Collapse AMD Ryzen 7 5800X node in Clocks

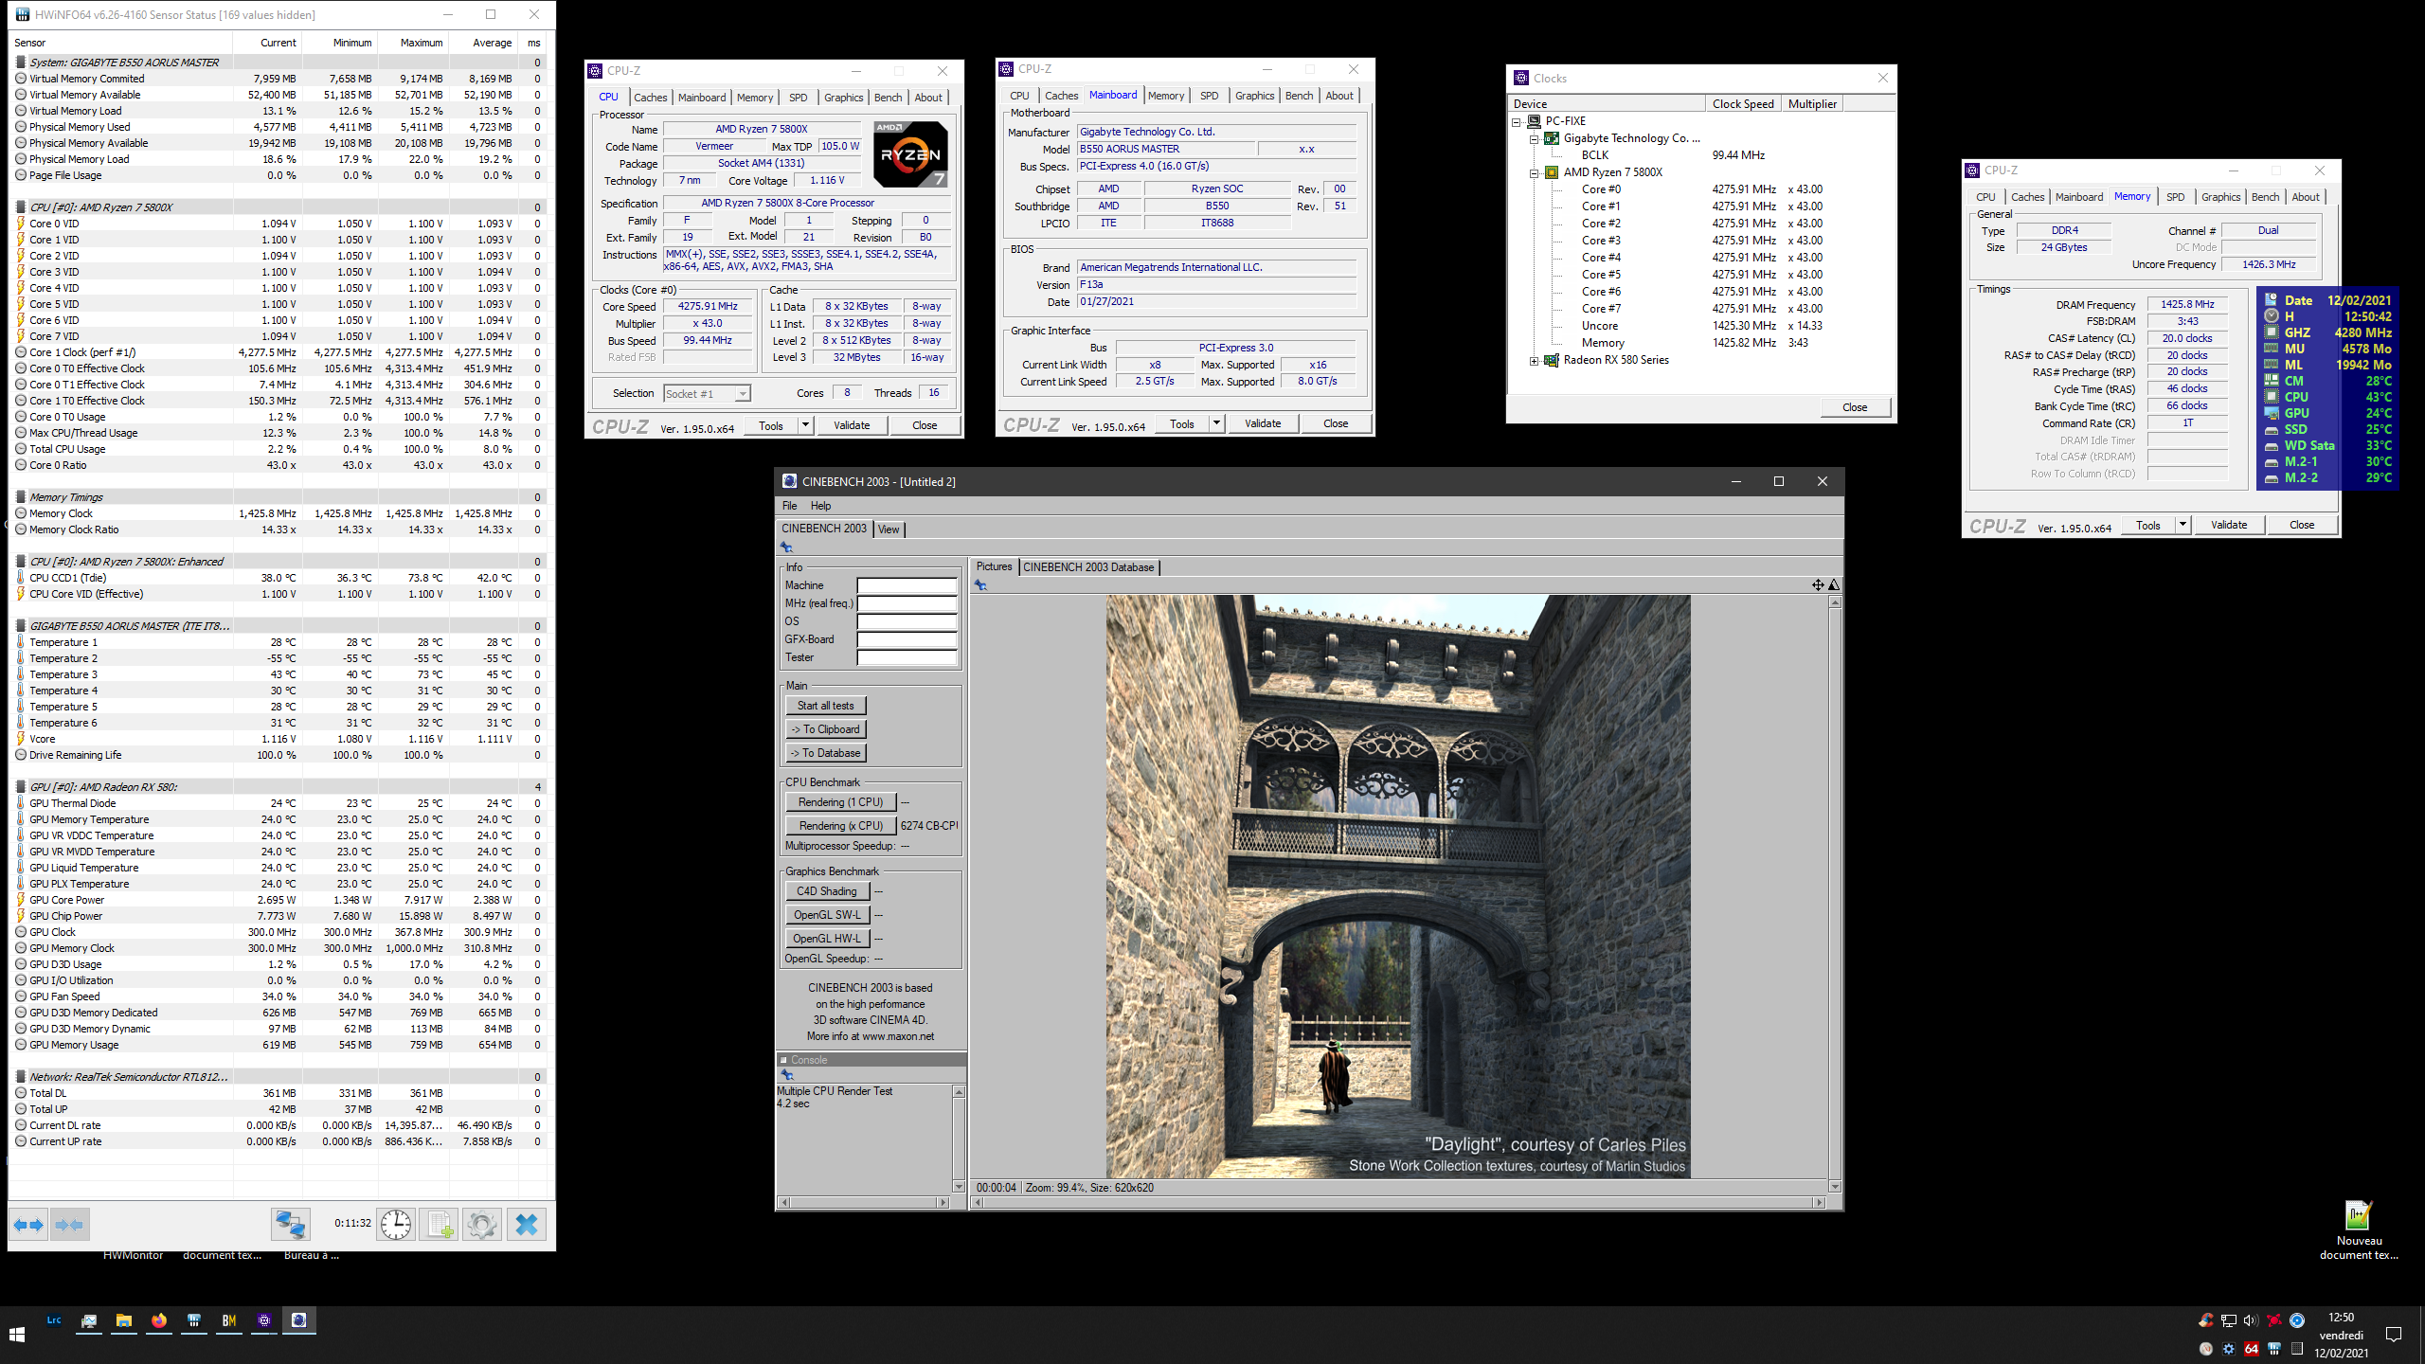click(x=1534, y=172)
